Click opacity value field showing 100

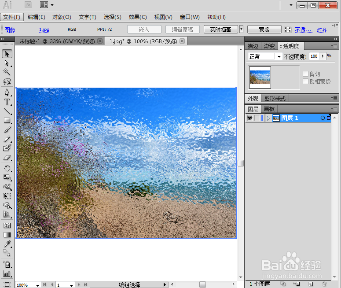click(314, 56)
